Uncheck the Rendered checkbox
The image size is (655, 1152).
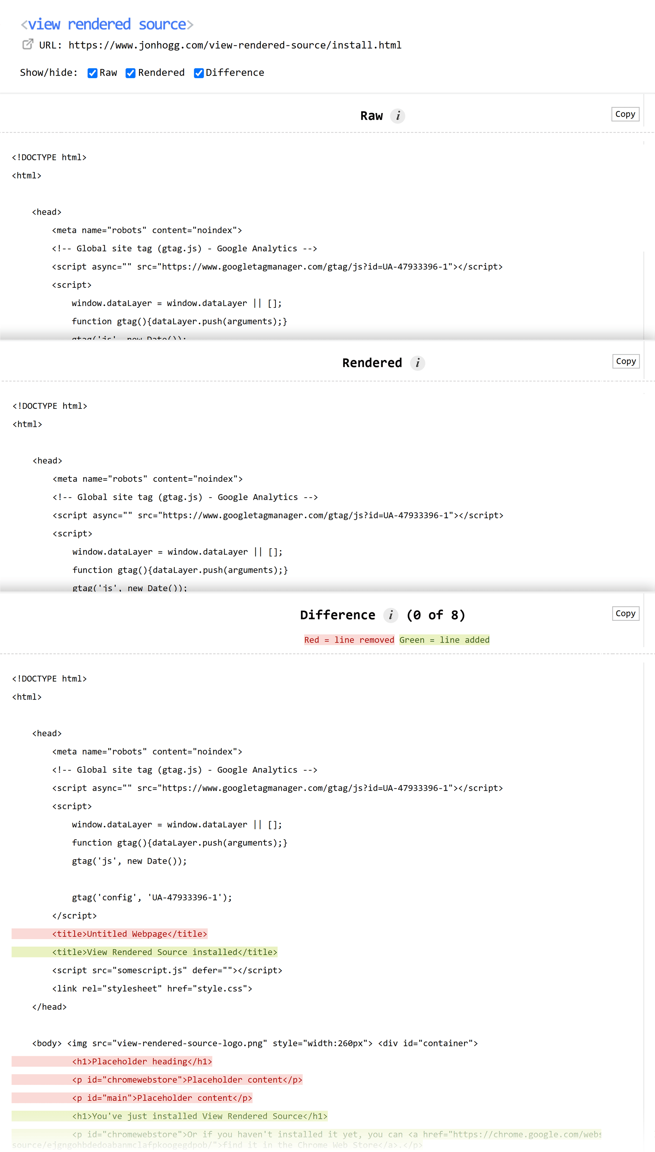click(x=130, y=73)
